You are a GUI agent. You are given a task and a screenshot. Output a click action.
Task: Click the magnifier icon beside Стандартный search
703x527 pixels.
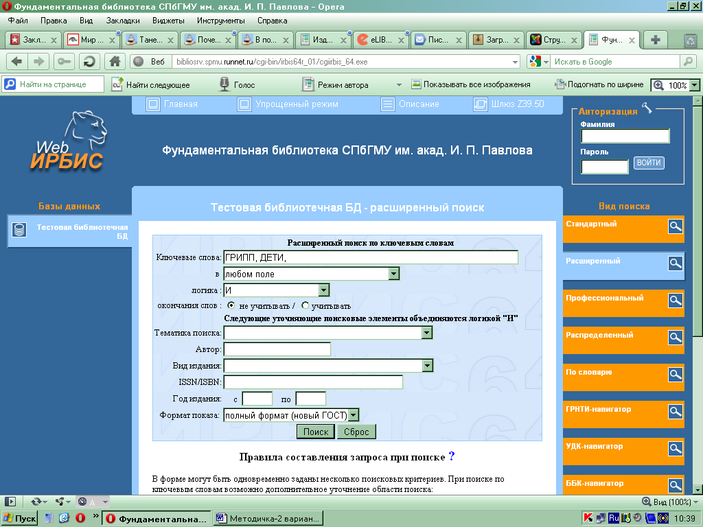click(676, 226)
